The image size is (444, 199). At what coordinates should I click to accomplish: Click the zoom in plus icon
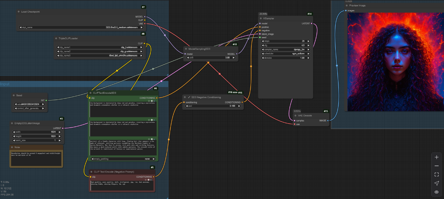click(x=436, y=157)
